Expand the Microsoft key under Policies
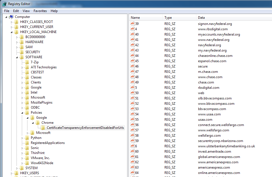This screenshot has width=272, height=177. pyautogui.click(x=28, y=133)
